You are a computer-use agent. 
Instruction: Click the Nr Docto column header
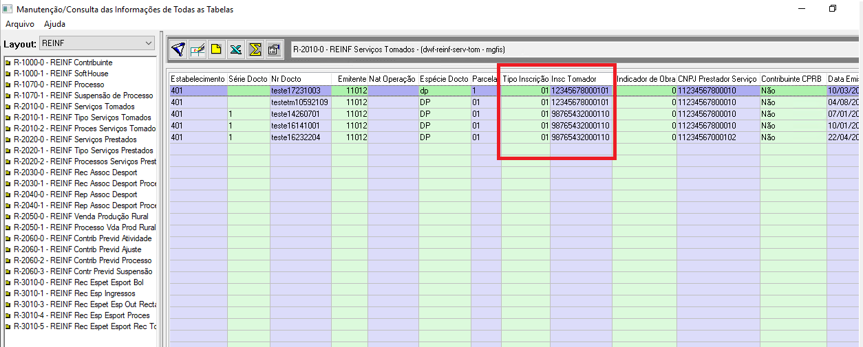coord(300,79)
